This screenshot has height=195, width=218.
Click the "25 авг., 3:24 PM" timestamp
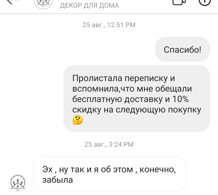109,144
